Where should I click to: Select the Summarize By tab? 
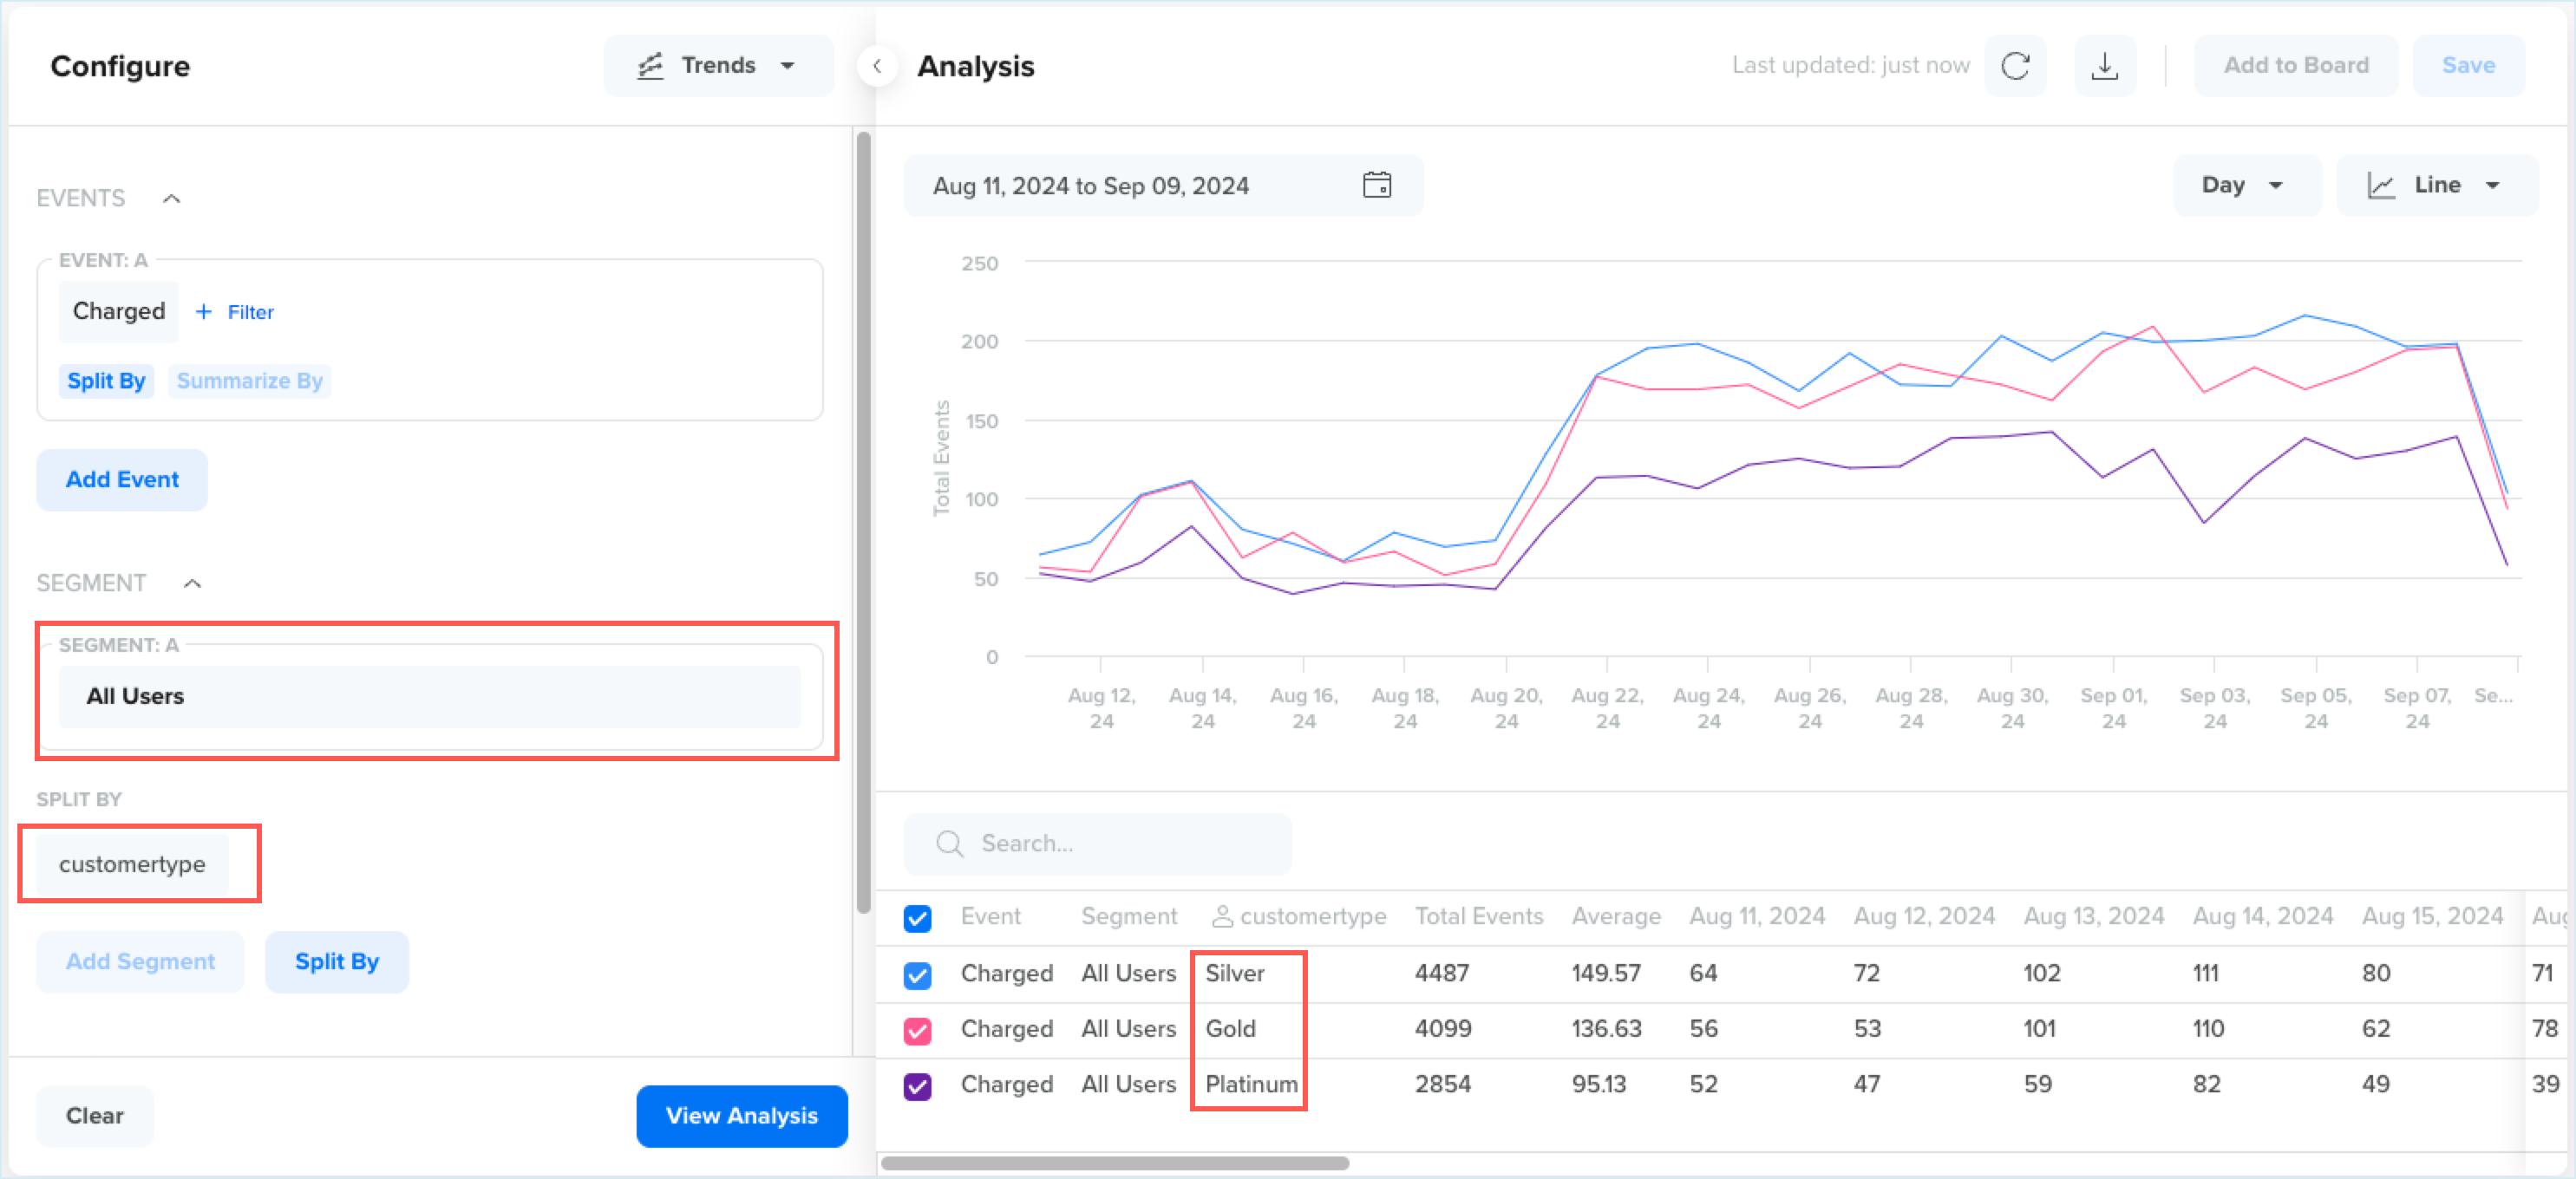[x=249, y=381]
